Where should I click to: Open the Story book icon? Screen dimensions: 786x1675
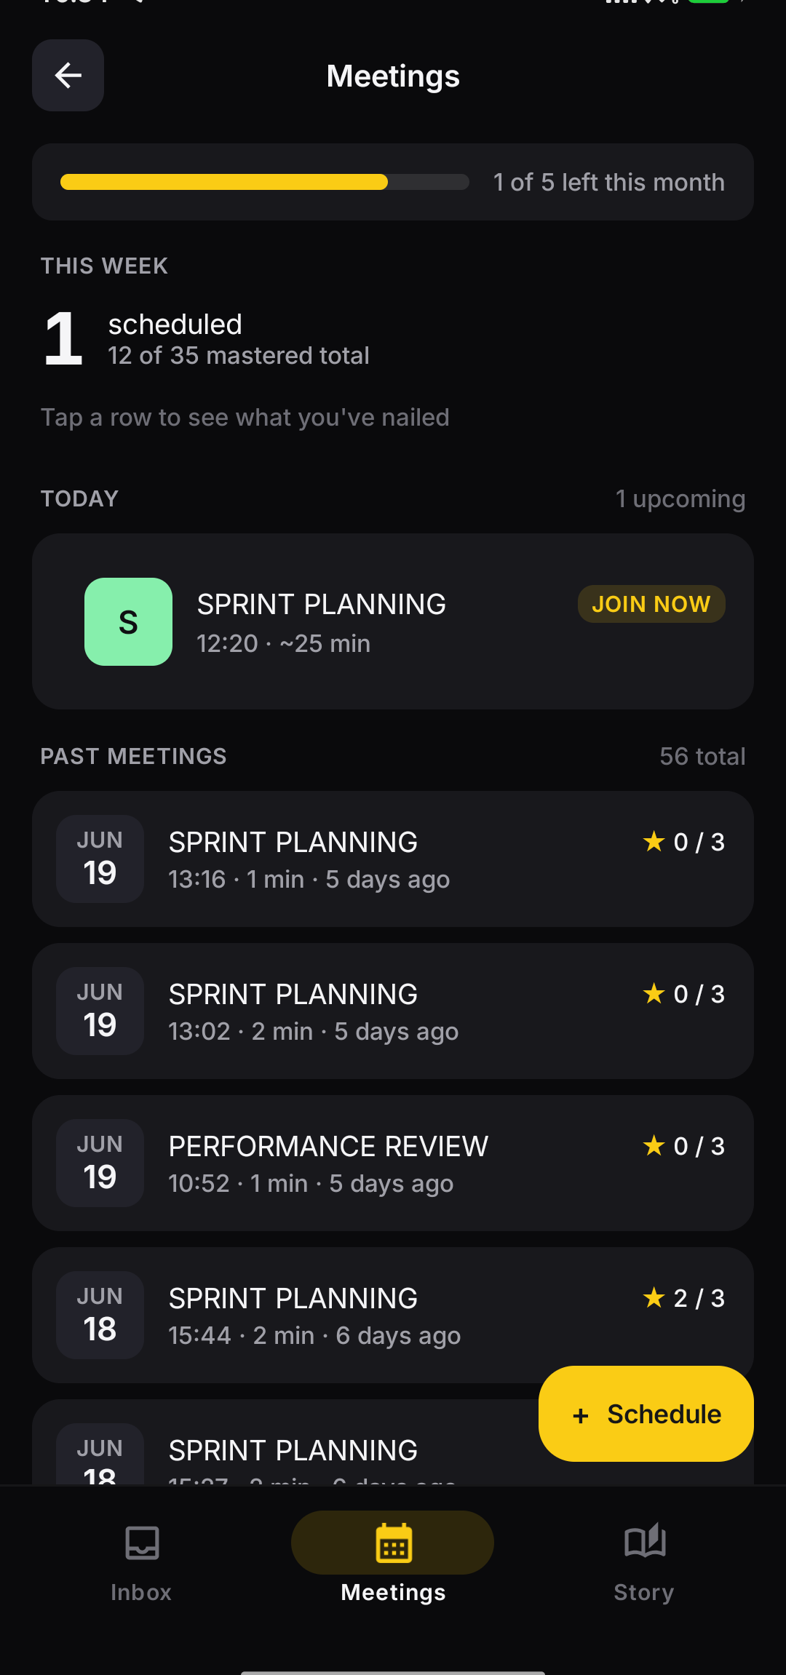(645, 1541)
